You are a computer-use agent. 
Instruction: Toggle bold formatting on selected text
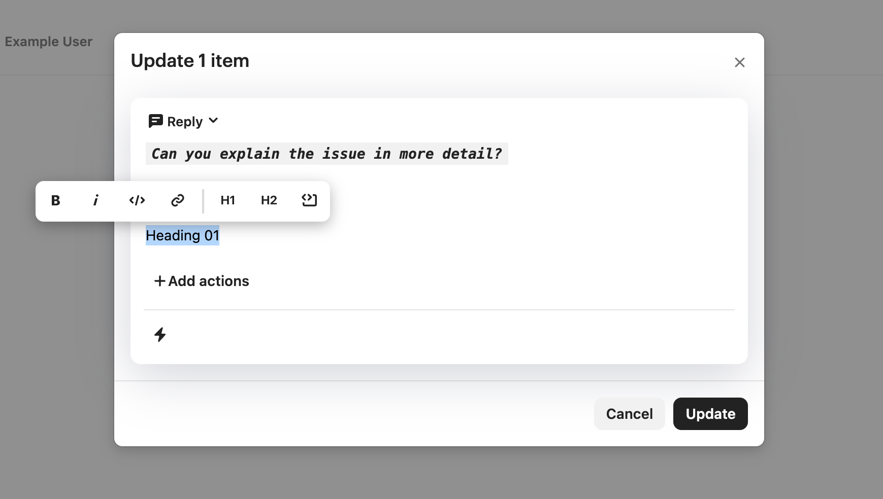click(56, 201)
